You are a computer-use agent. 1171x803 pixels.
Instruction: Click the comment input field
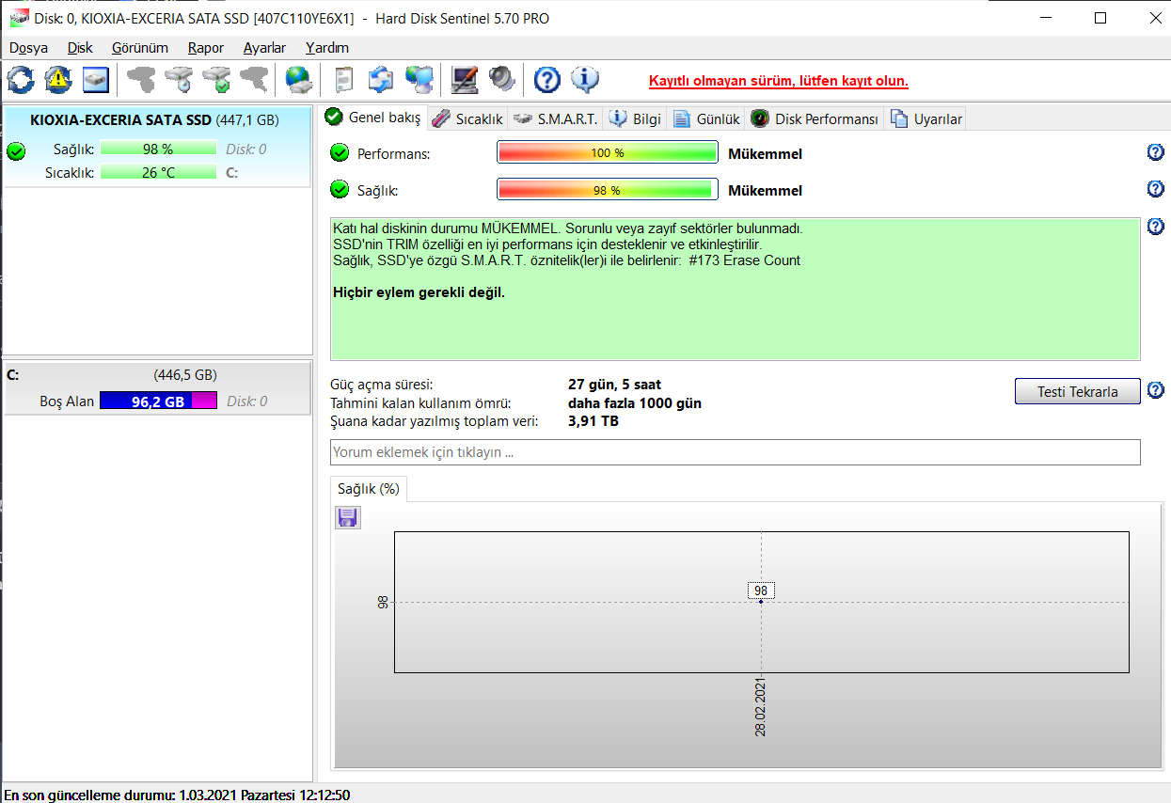pos(735,452)
